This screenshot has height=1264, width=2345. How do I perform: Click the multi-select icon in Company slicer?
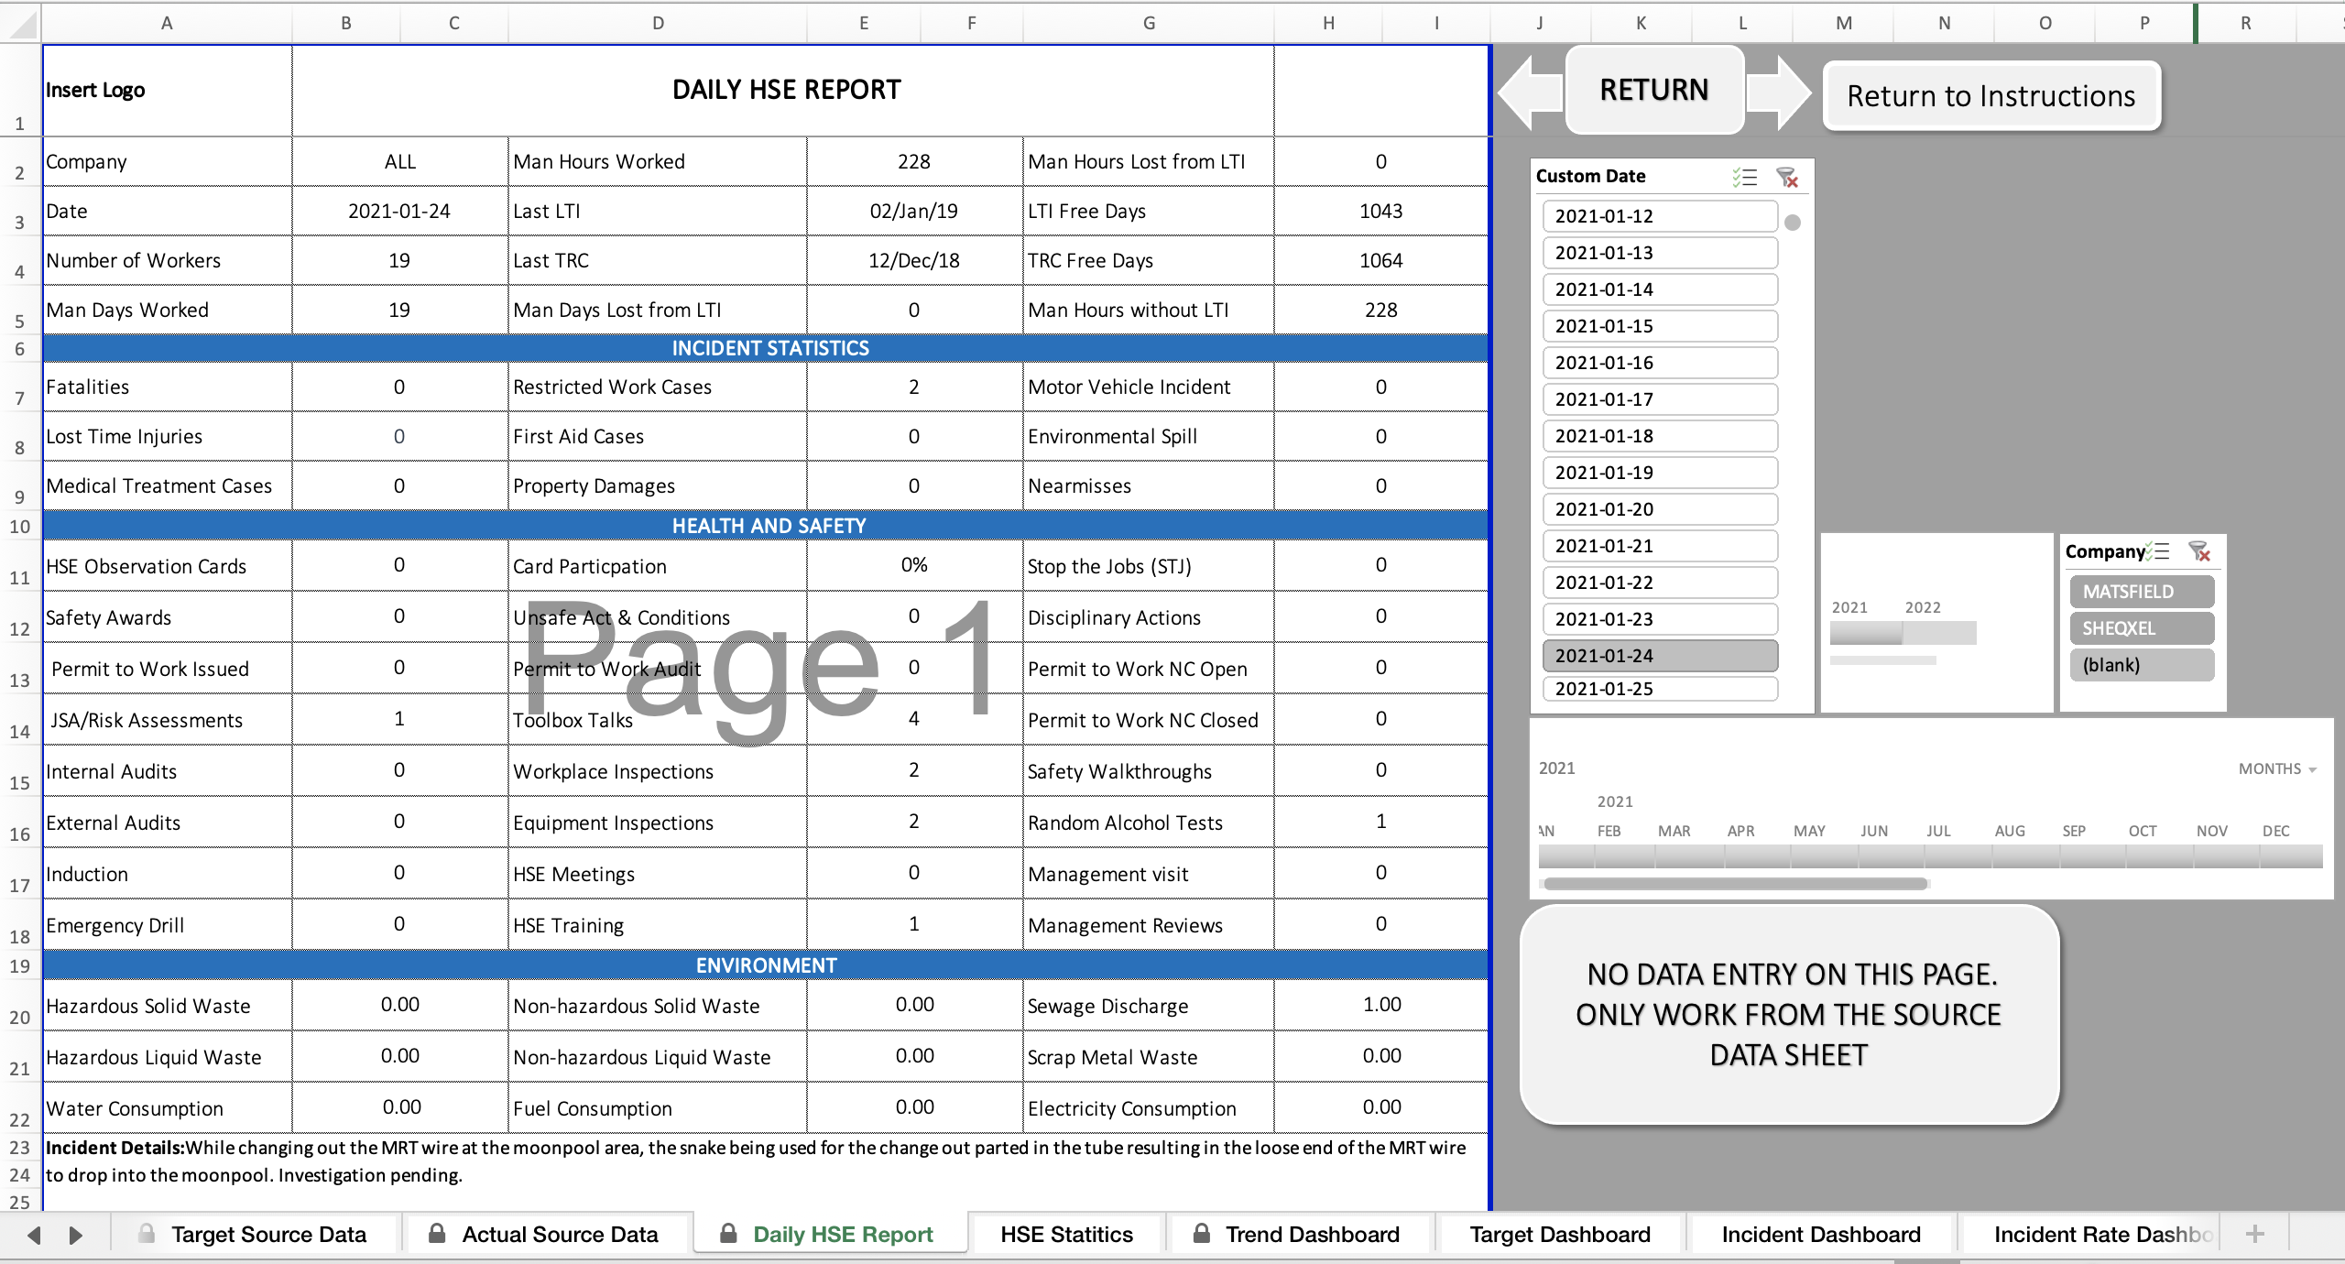(x=2157, y=551)
